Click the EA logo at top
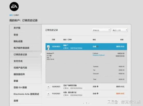 point(14,7)
